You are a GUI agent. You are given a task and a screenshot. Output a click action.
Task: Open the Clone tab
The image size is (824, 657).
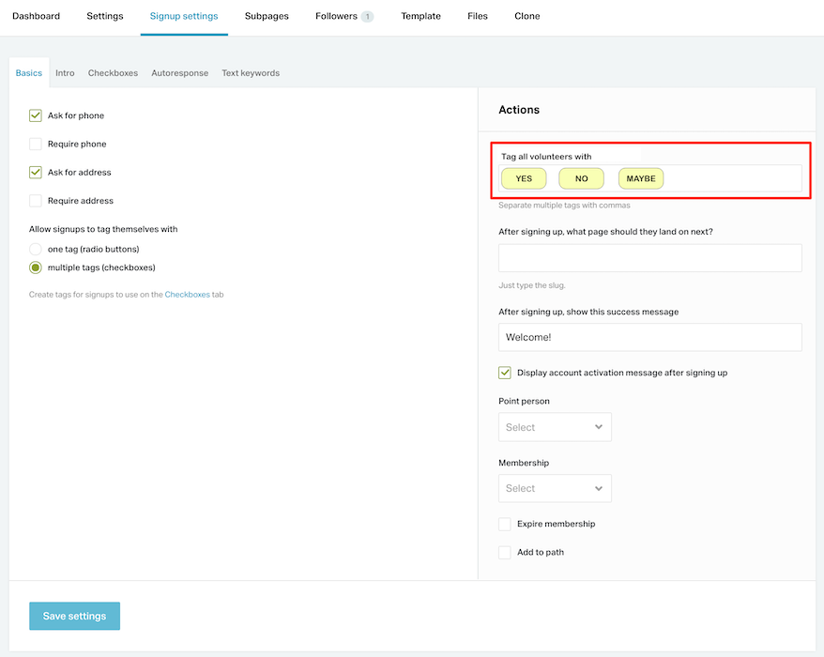[x=527, y=16]
